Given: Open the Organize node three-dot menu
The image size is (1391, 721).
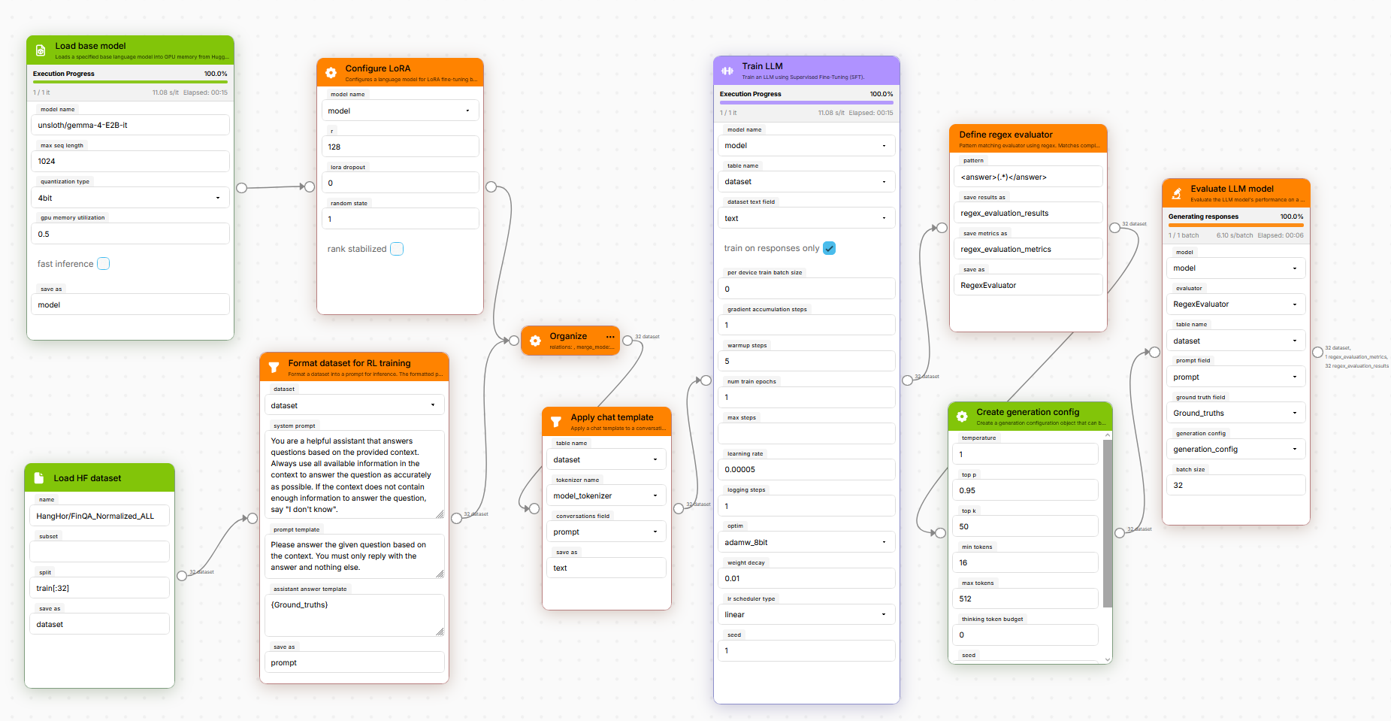Looking at the screenshot, I should click(x=610, y=337).
